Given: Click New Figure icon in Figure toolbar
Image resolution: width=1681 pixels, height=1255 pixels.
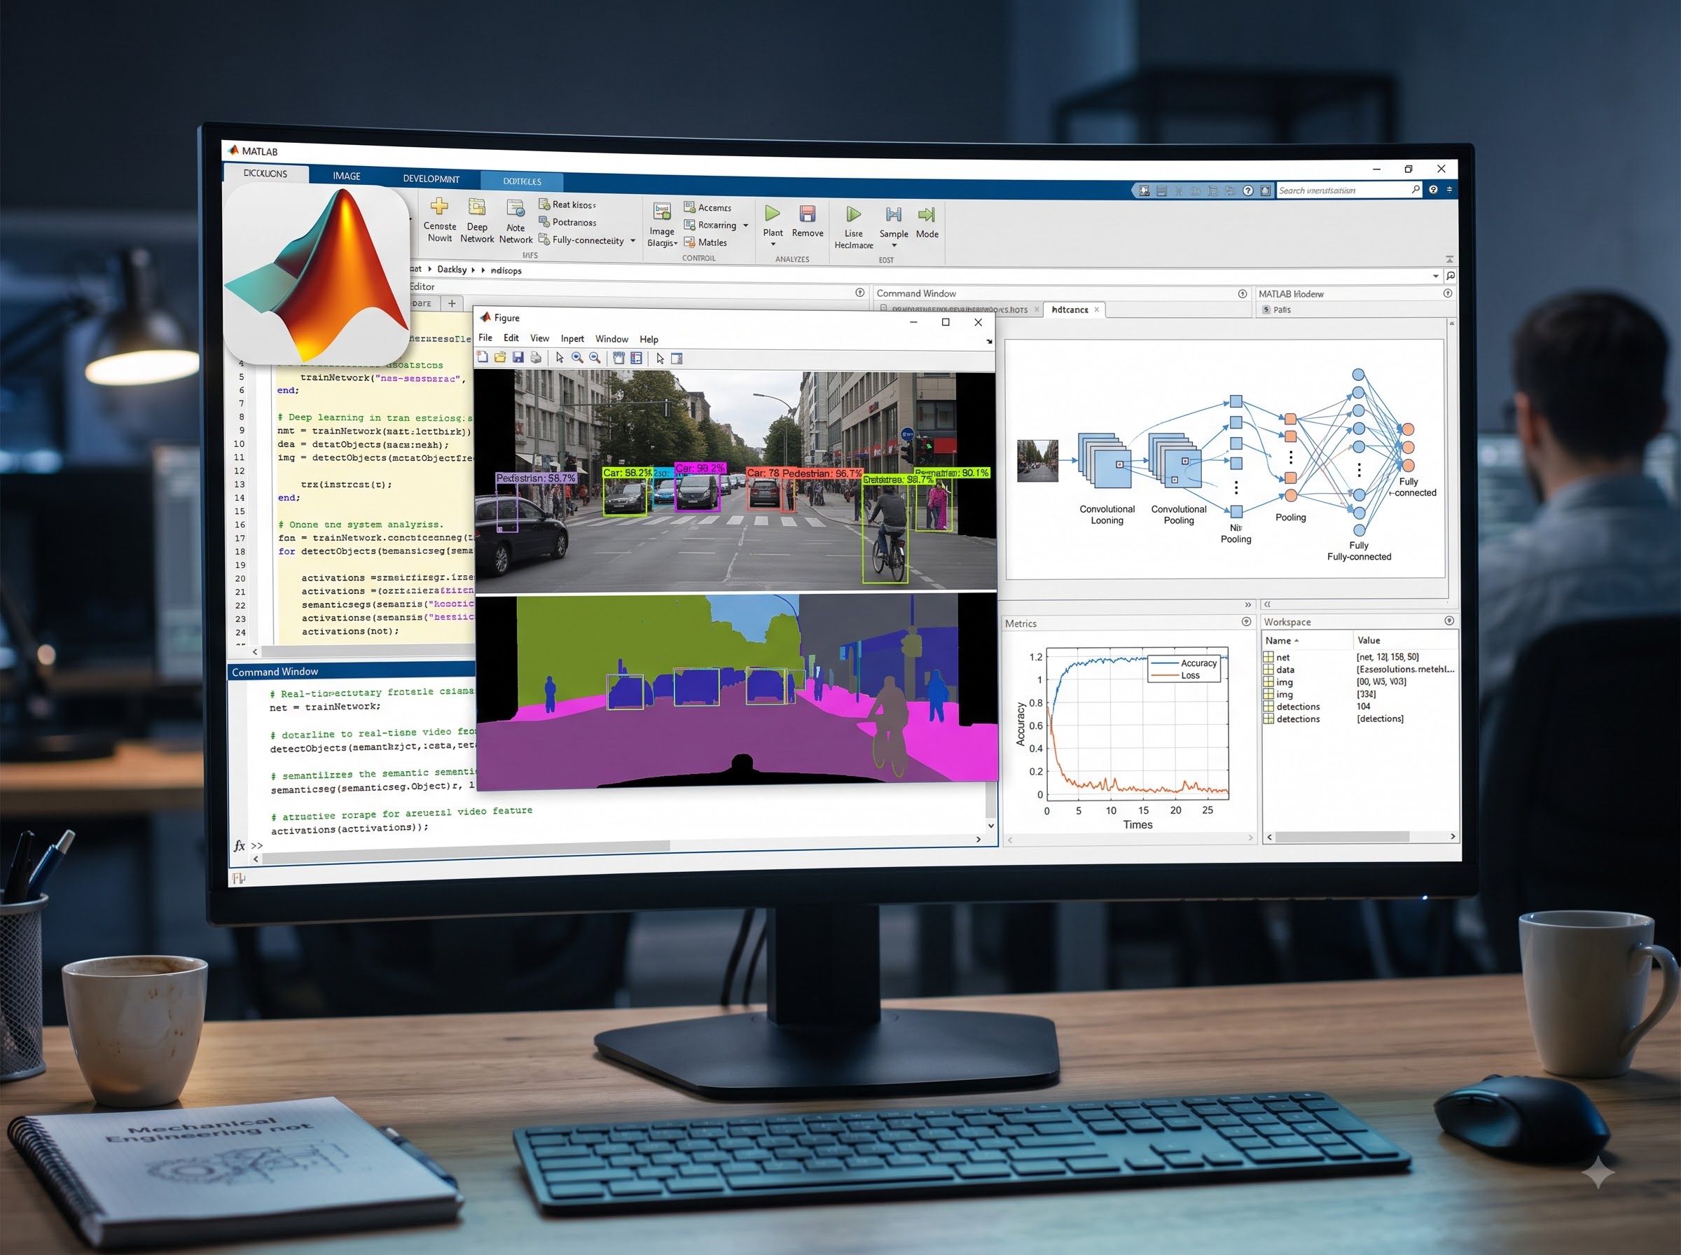Looking at the screenshot, I should click(483, 357).
